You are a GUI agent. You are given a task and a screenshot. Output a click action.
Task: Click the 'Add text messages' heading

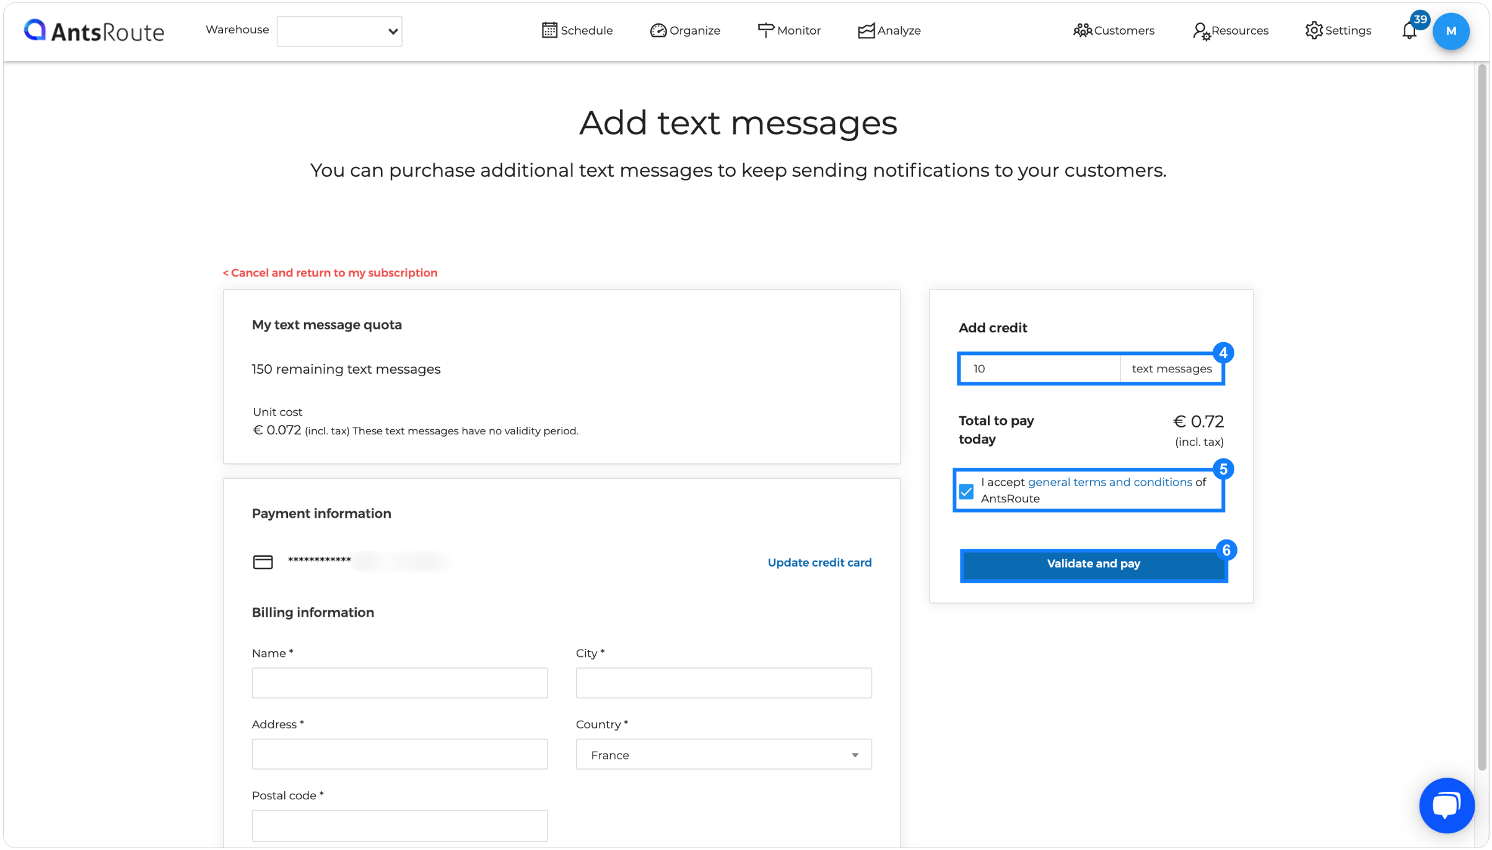click(738, 122)
